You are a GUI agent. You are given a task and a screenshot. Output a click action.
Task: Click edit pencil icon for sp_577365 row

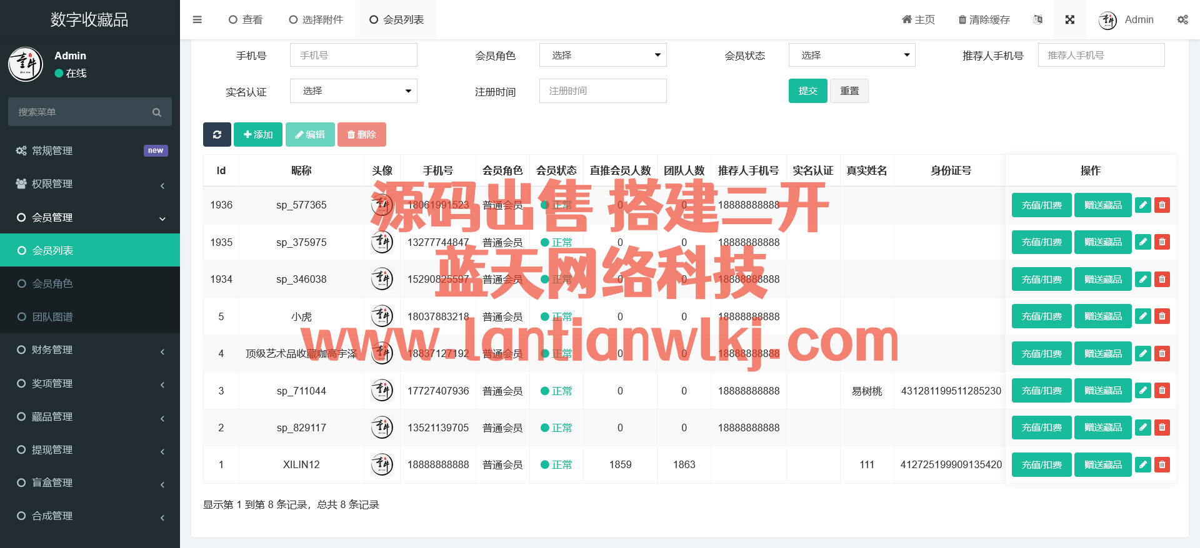pyautogui.click(x=1142, y=205)
